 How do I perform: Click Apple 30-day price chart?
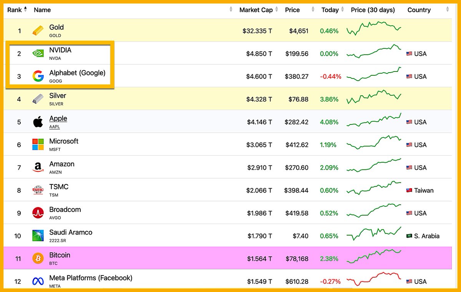click(374, 120)
